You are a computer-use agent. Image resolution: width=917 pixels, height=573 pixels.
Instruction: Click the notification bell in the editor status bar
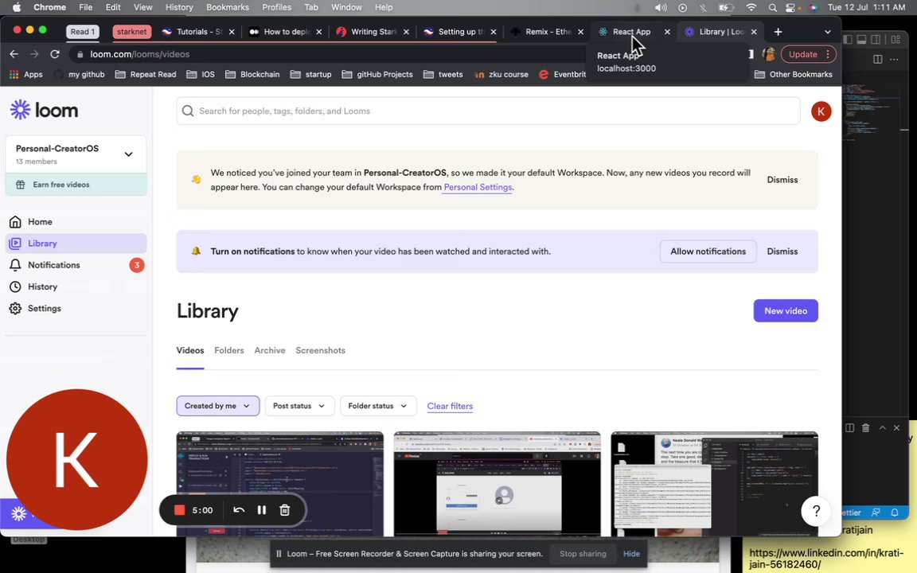click(x=895, y=513)
